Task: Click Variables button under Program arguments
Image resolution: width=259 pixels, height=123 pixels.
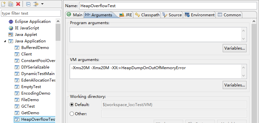Action: [234, 48]
